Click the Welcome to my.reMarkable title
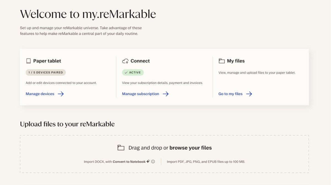Screen dimensions: 331x185 click(88, 14)
